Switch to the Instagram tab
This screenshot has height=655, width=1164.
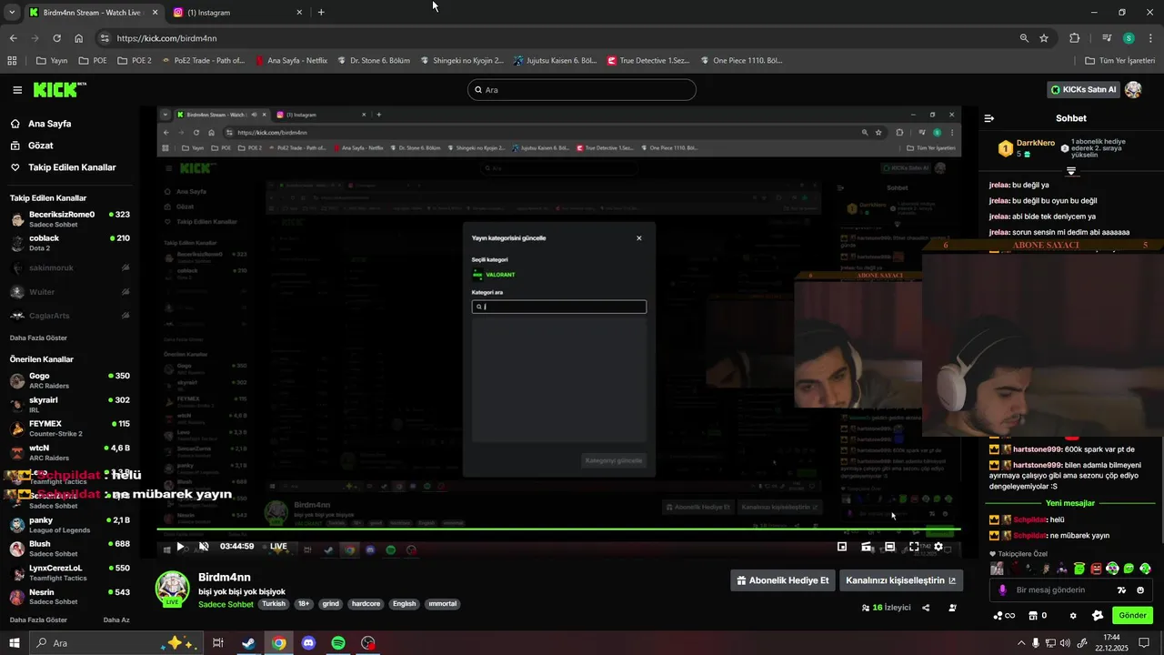236,13
